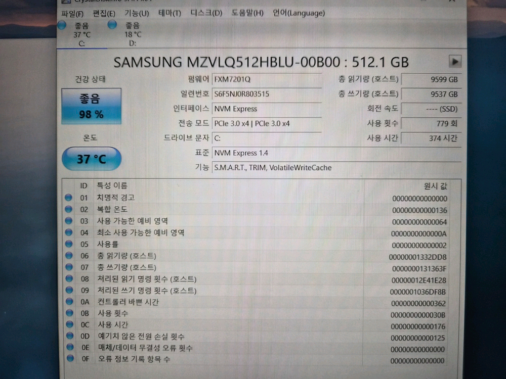Click the 37°C temperature gauge
Viewport: 506px width, 379px height.
91,159
